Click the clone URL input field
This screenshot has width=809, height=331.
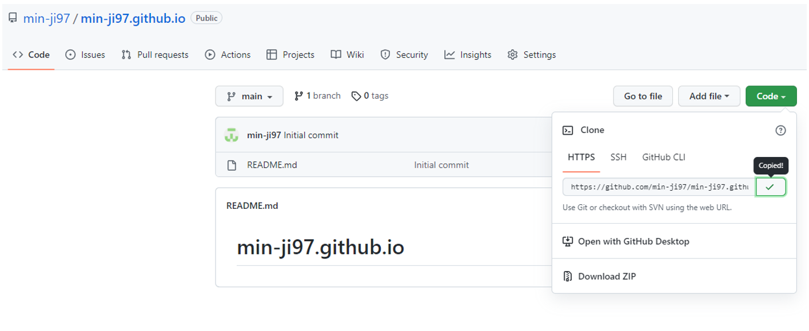(x=659, y=187)
